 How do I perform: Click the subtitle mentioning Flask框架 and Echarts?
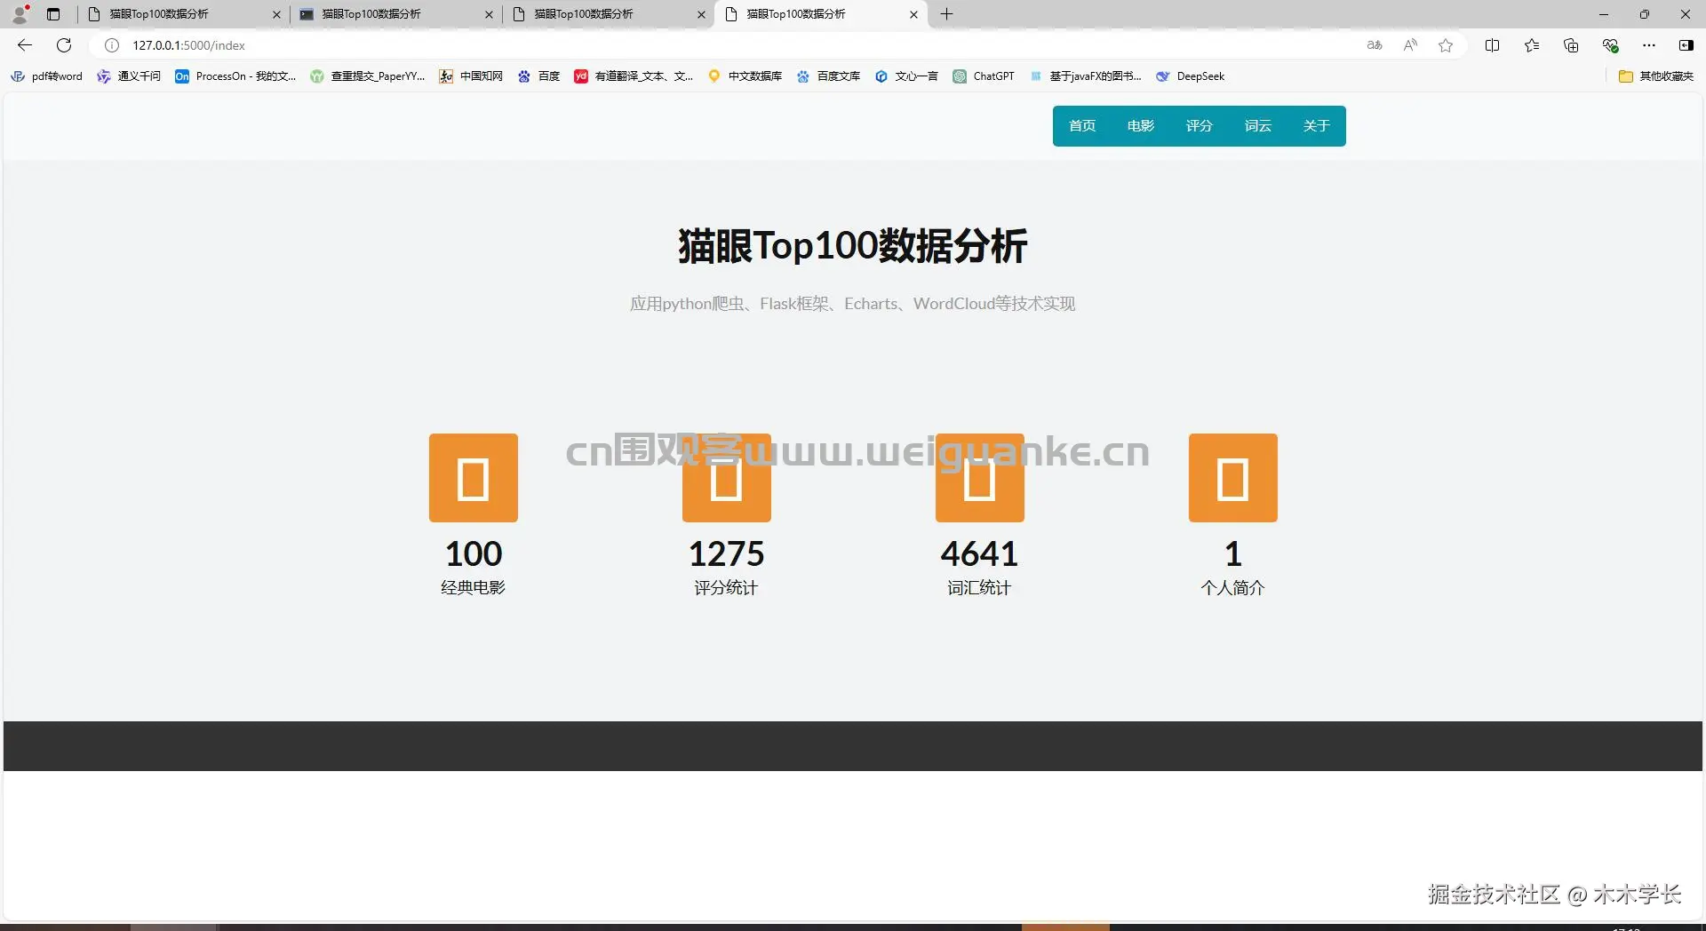click(x=853, y=304)
